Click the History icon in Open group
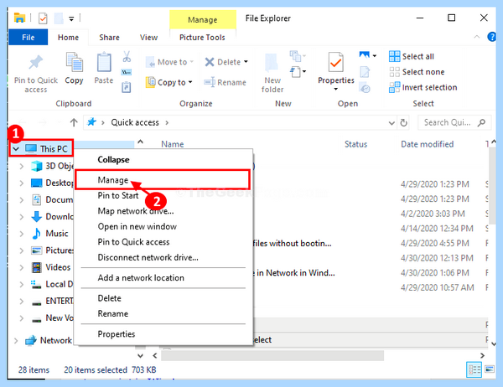 click(365, 87)
